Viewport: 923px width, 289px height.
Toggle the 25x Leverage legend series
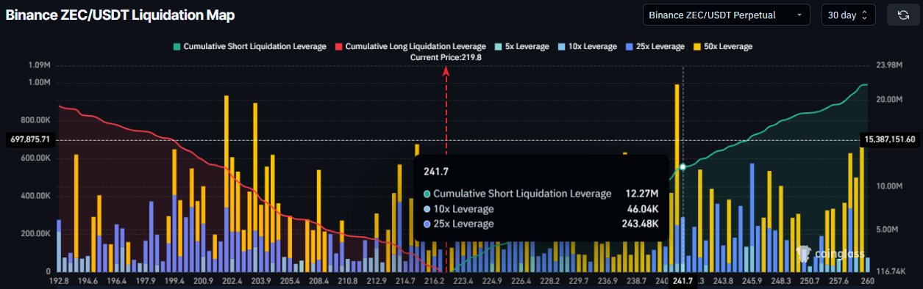655,46
